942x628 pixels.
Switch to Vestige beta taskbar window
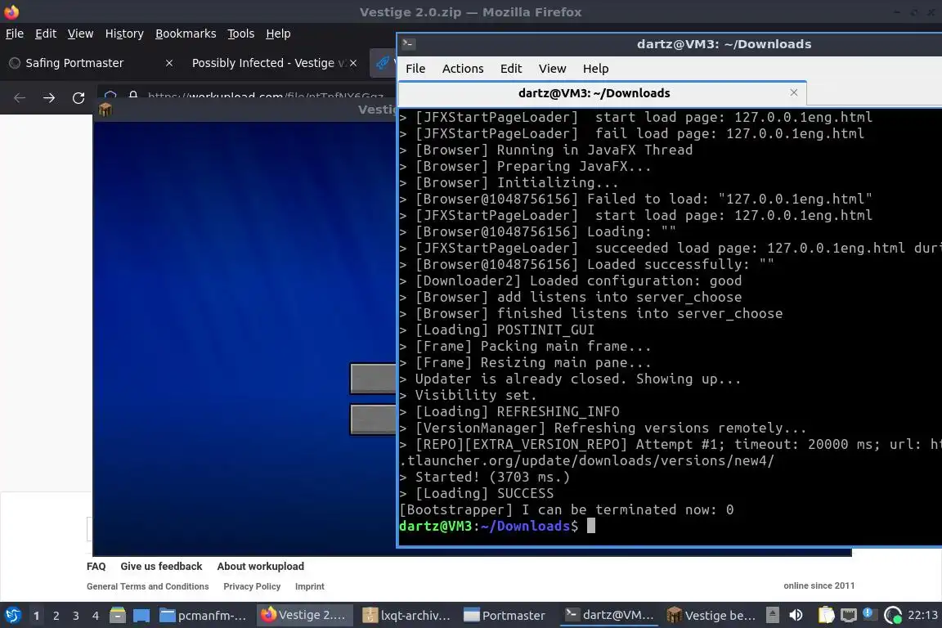711,615
